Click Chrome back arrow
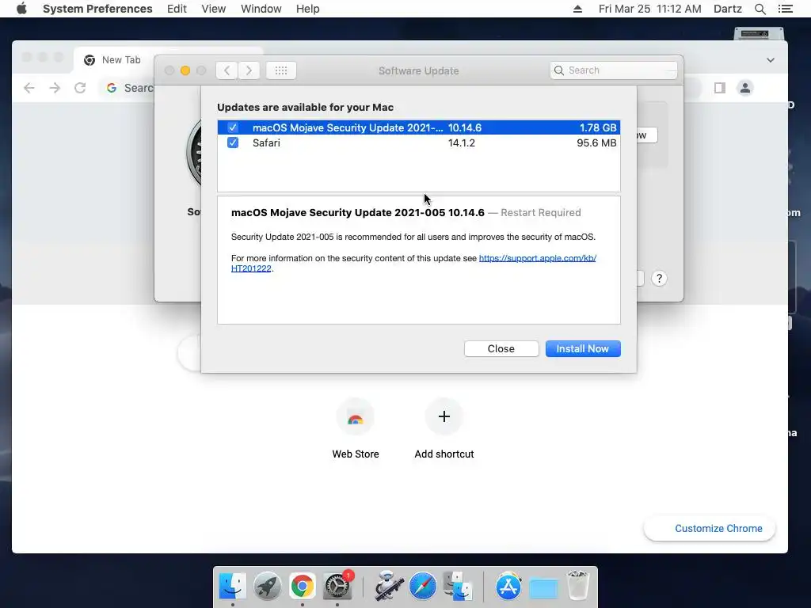Image resolution: width=811 pixels, height=608 pixels. click(x=29, y=88)
